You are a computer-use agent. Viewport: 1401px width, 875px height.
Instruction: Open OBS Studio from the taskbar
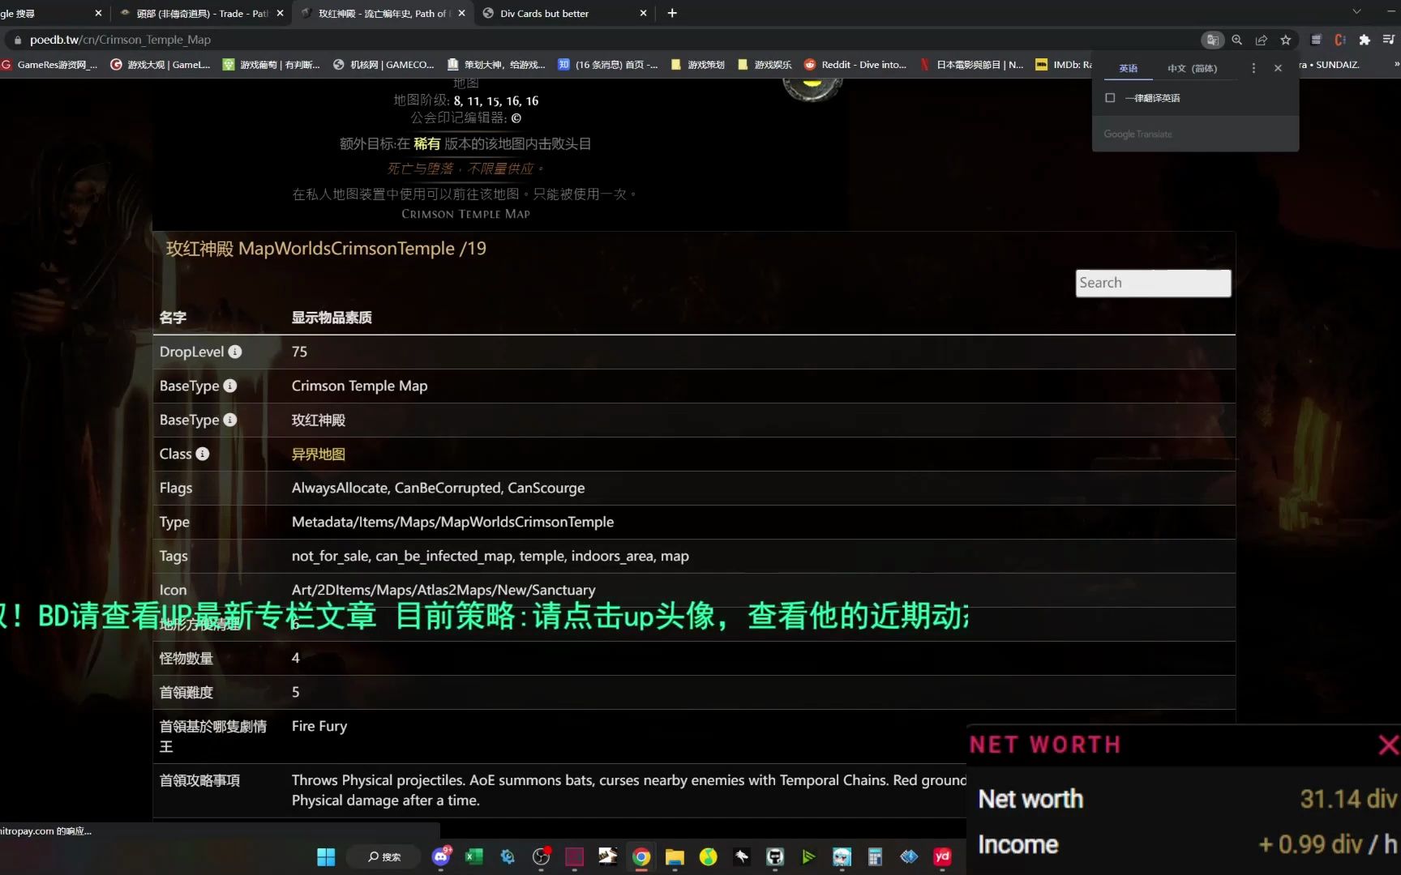(541, 856)
